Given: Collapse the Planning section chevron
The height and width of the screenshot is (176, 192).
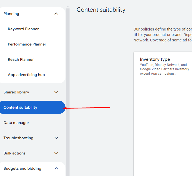Looking at the screenshot, I should coord(56,14).
